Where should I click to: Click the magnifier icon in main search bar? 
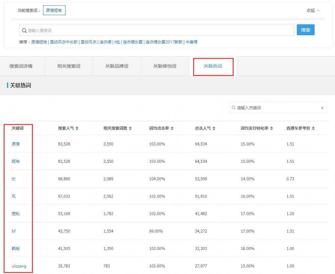coord(24,30)
